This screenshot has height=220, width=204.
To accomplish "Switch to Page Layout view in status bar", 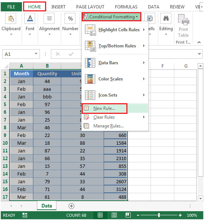I will (x=114, y=215).
